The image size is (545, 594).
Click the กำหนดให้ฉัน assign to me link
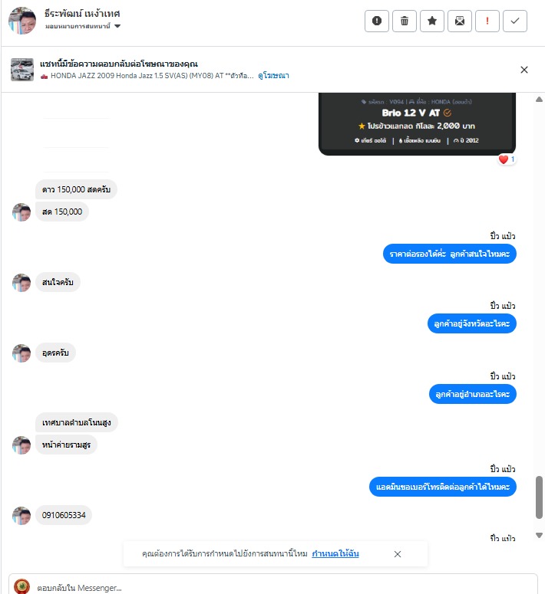point(335,553)
